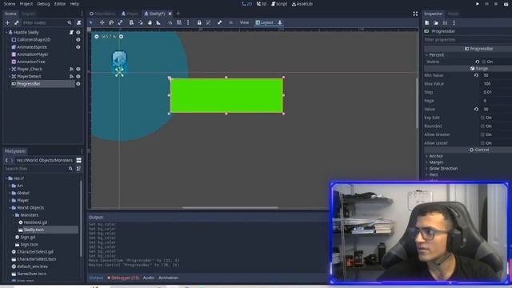Enable the Exp Edit checkbox

tap(482, 118)
